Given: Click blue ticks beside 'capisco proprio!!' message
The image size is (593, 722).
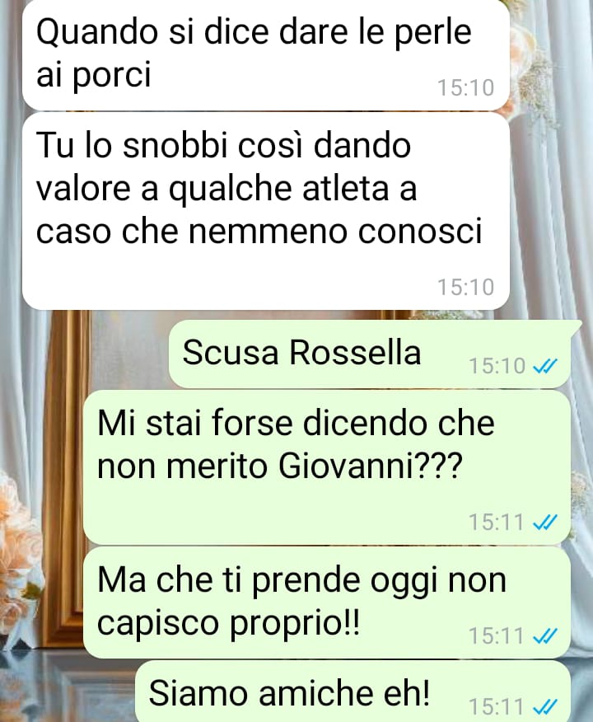Looking at the screenshot, I should 544,636.
